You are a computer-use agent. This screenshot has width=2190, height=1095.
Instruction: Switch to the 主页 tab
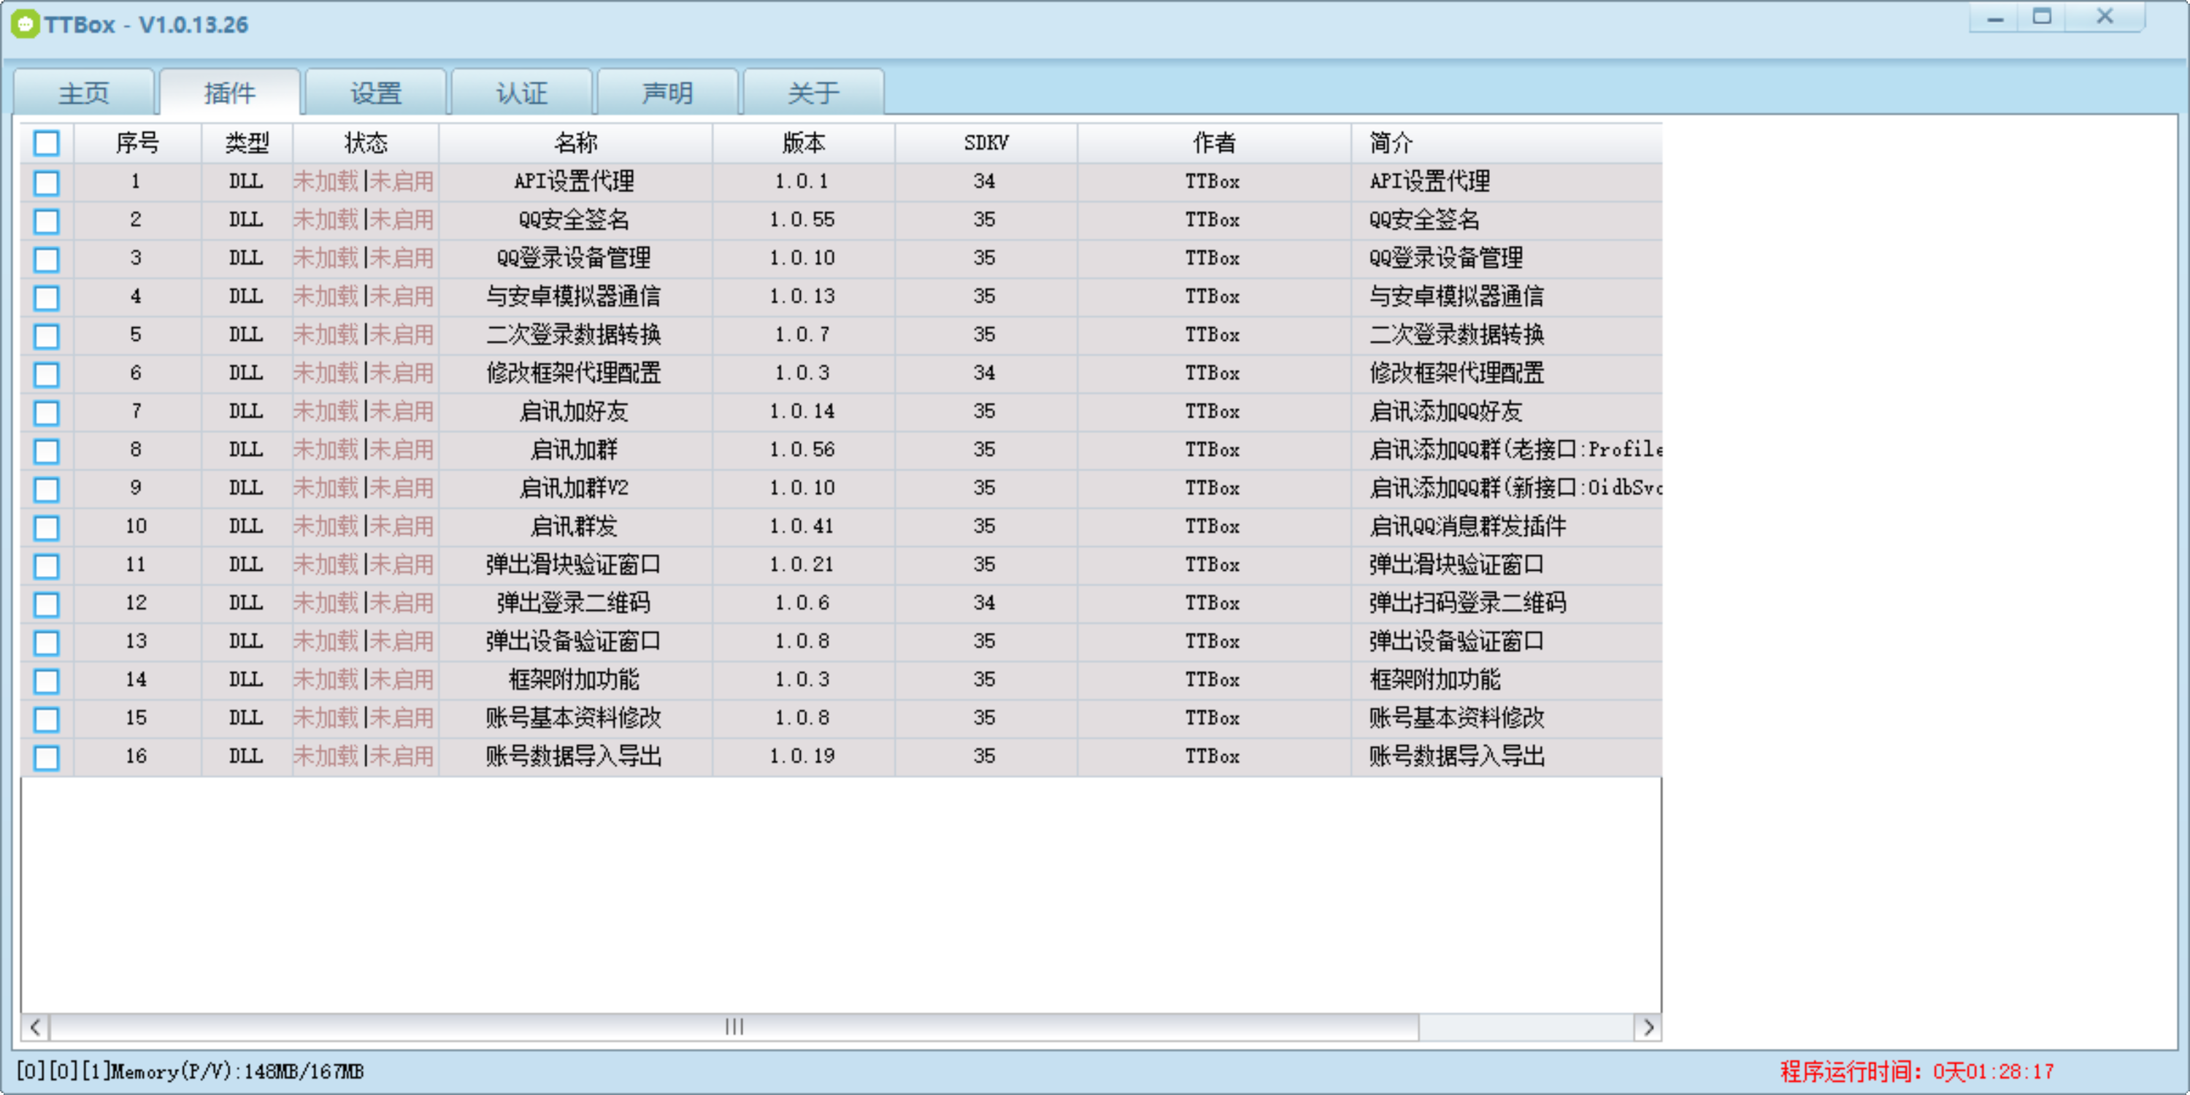[x=83, y=93]
